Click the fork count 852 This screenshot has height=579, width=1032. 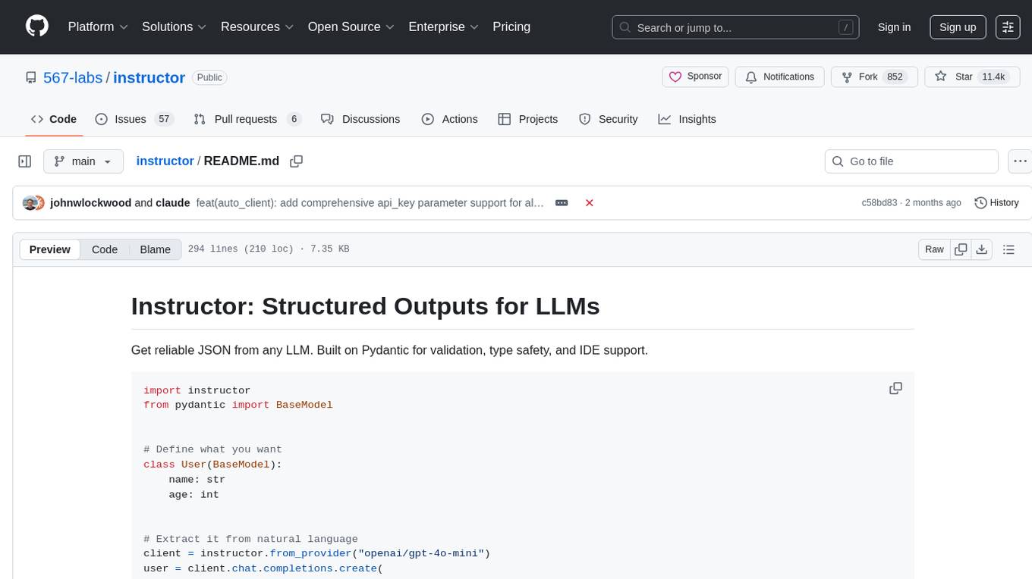coord(895,77)
